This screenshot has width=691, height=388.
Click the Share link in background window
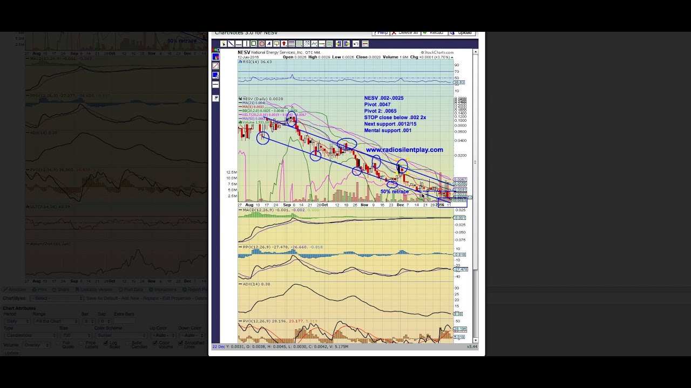pyautogui.click(x=61, y=289)
